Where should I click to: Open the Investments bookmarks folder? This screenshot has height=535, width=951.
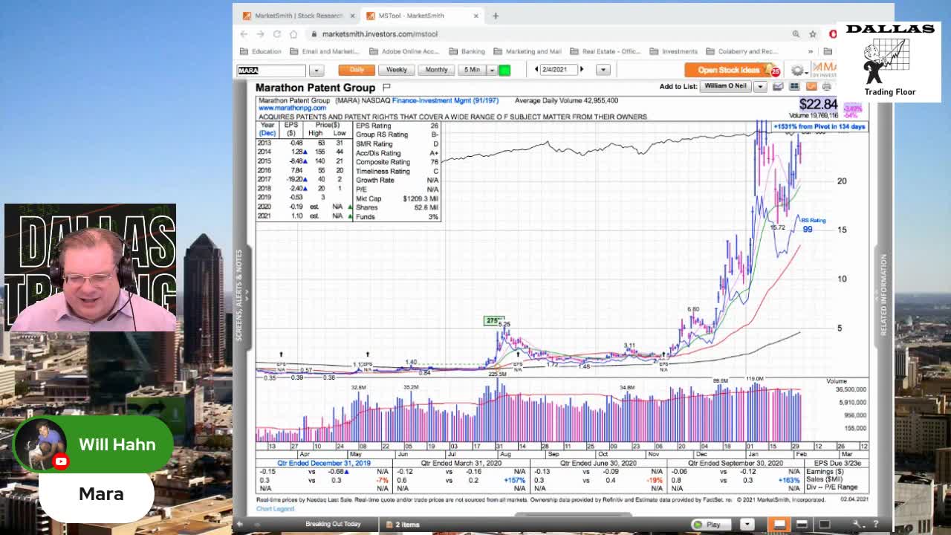674,51
